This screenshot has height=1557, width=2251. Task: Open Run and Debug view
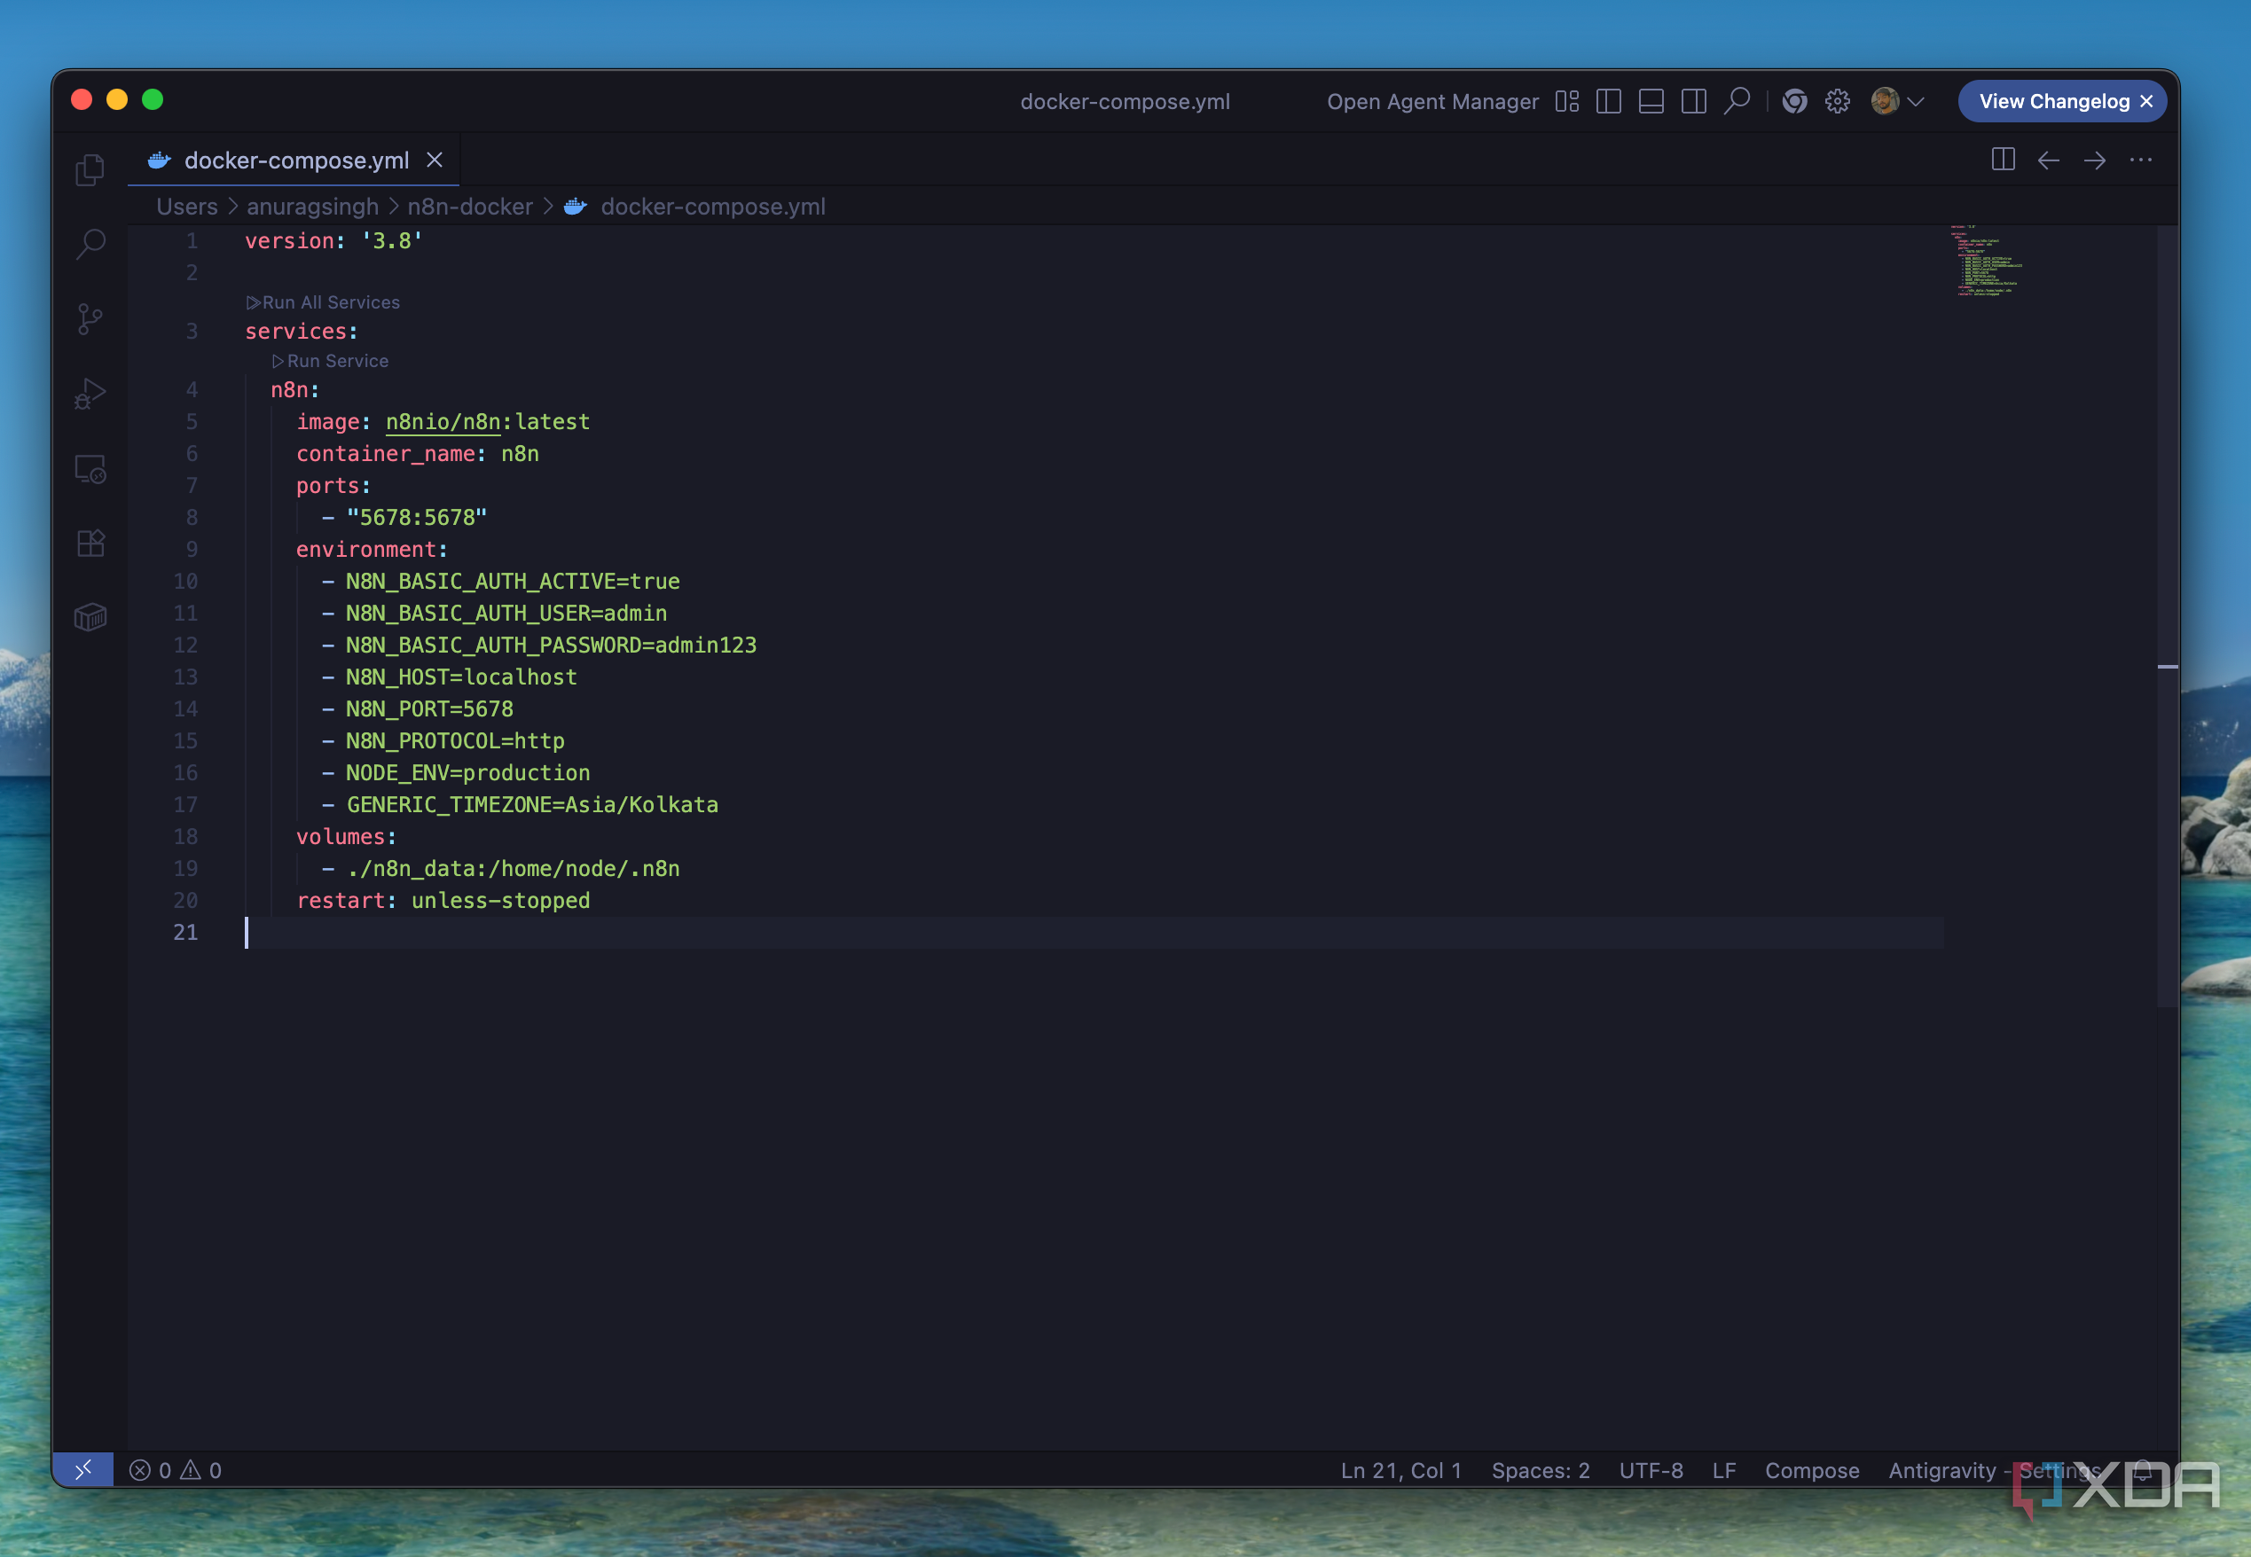90,395
